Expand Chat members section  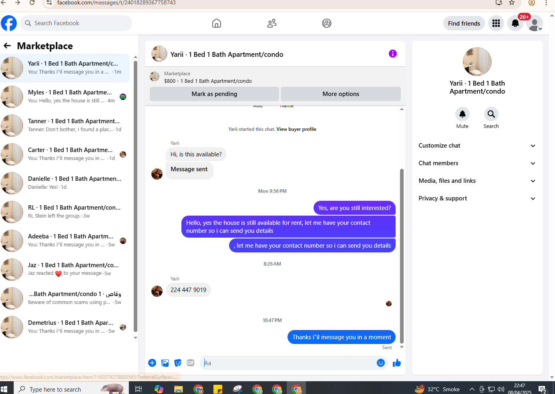(477, 163)
